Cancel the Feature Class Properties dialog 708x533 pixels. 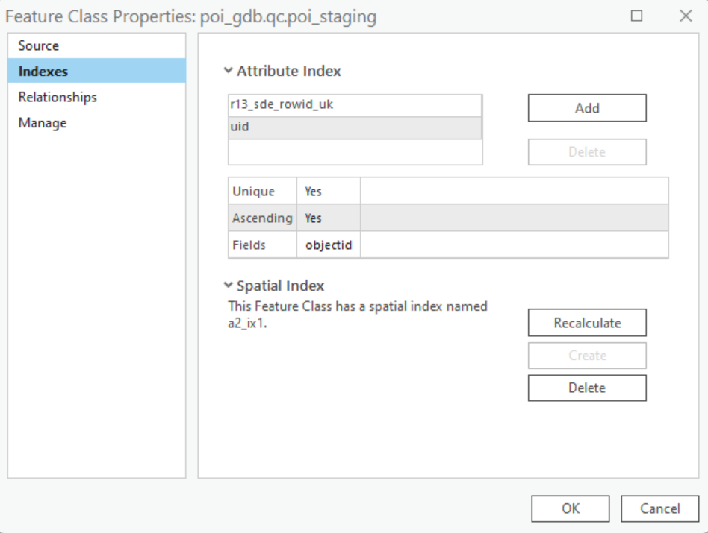pyautogui.click(x=660, y=508)
